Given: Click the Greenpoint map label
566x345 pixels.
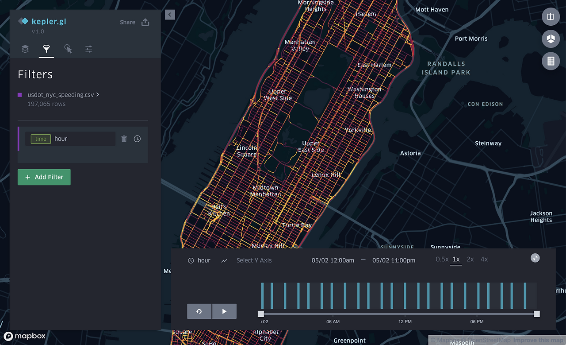Looking at the screenshot, I should pos(350,341).
